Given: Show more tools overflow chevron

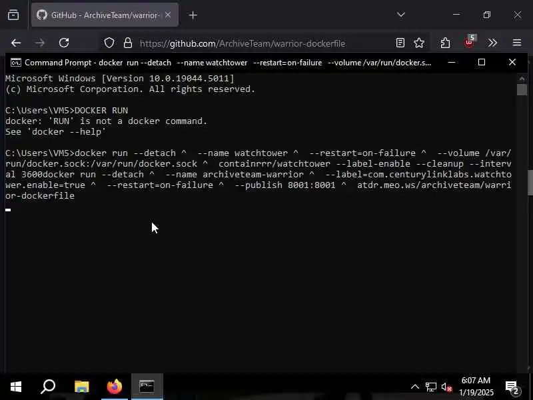Looking at the screenshot, I should (492, 43).
